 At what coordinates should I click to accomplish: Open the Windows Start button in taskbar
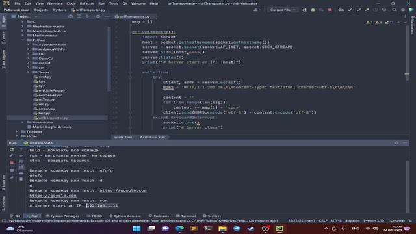pyautogui.click(x=136, y=228)
